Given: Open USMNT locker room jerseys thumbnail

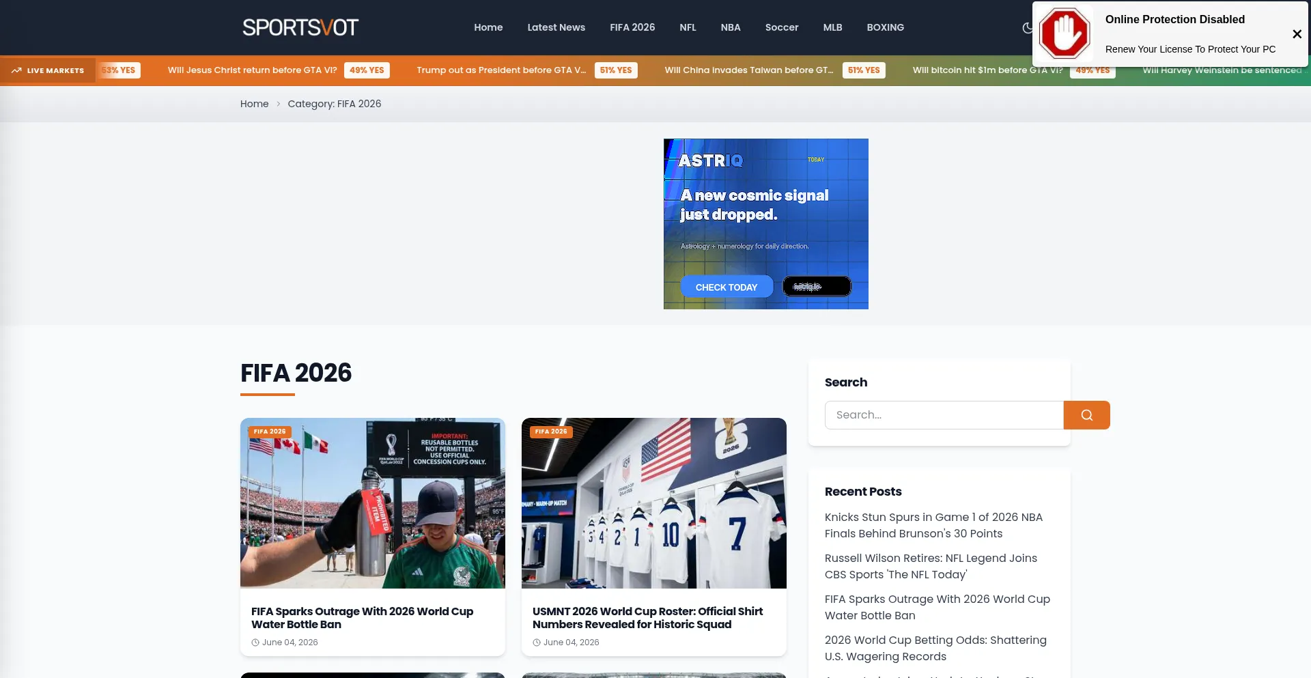Looking at the screenshot, I should click(654, 503).
